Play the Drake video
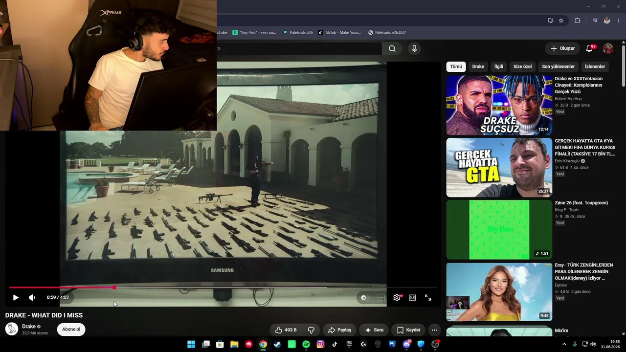This screenshot has width=626, height=352. (x=16, y=297)
